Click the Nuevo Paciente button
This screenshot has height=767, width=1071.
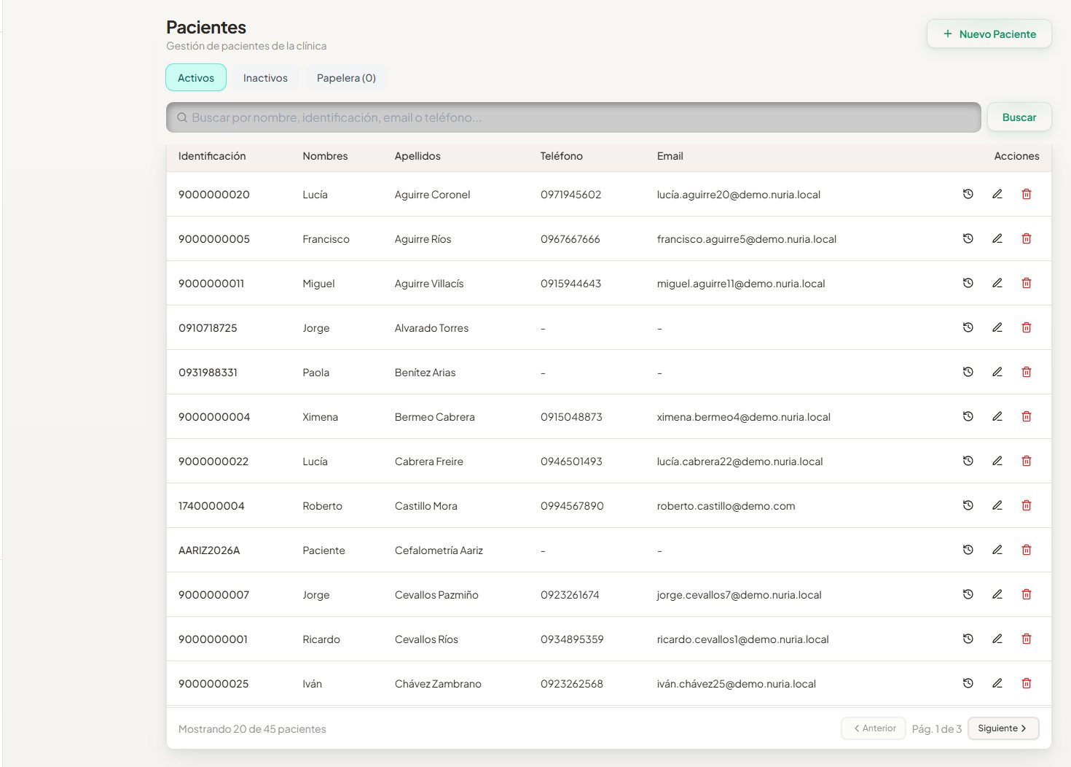(x=989, y=34)
